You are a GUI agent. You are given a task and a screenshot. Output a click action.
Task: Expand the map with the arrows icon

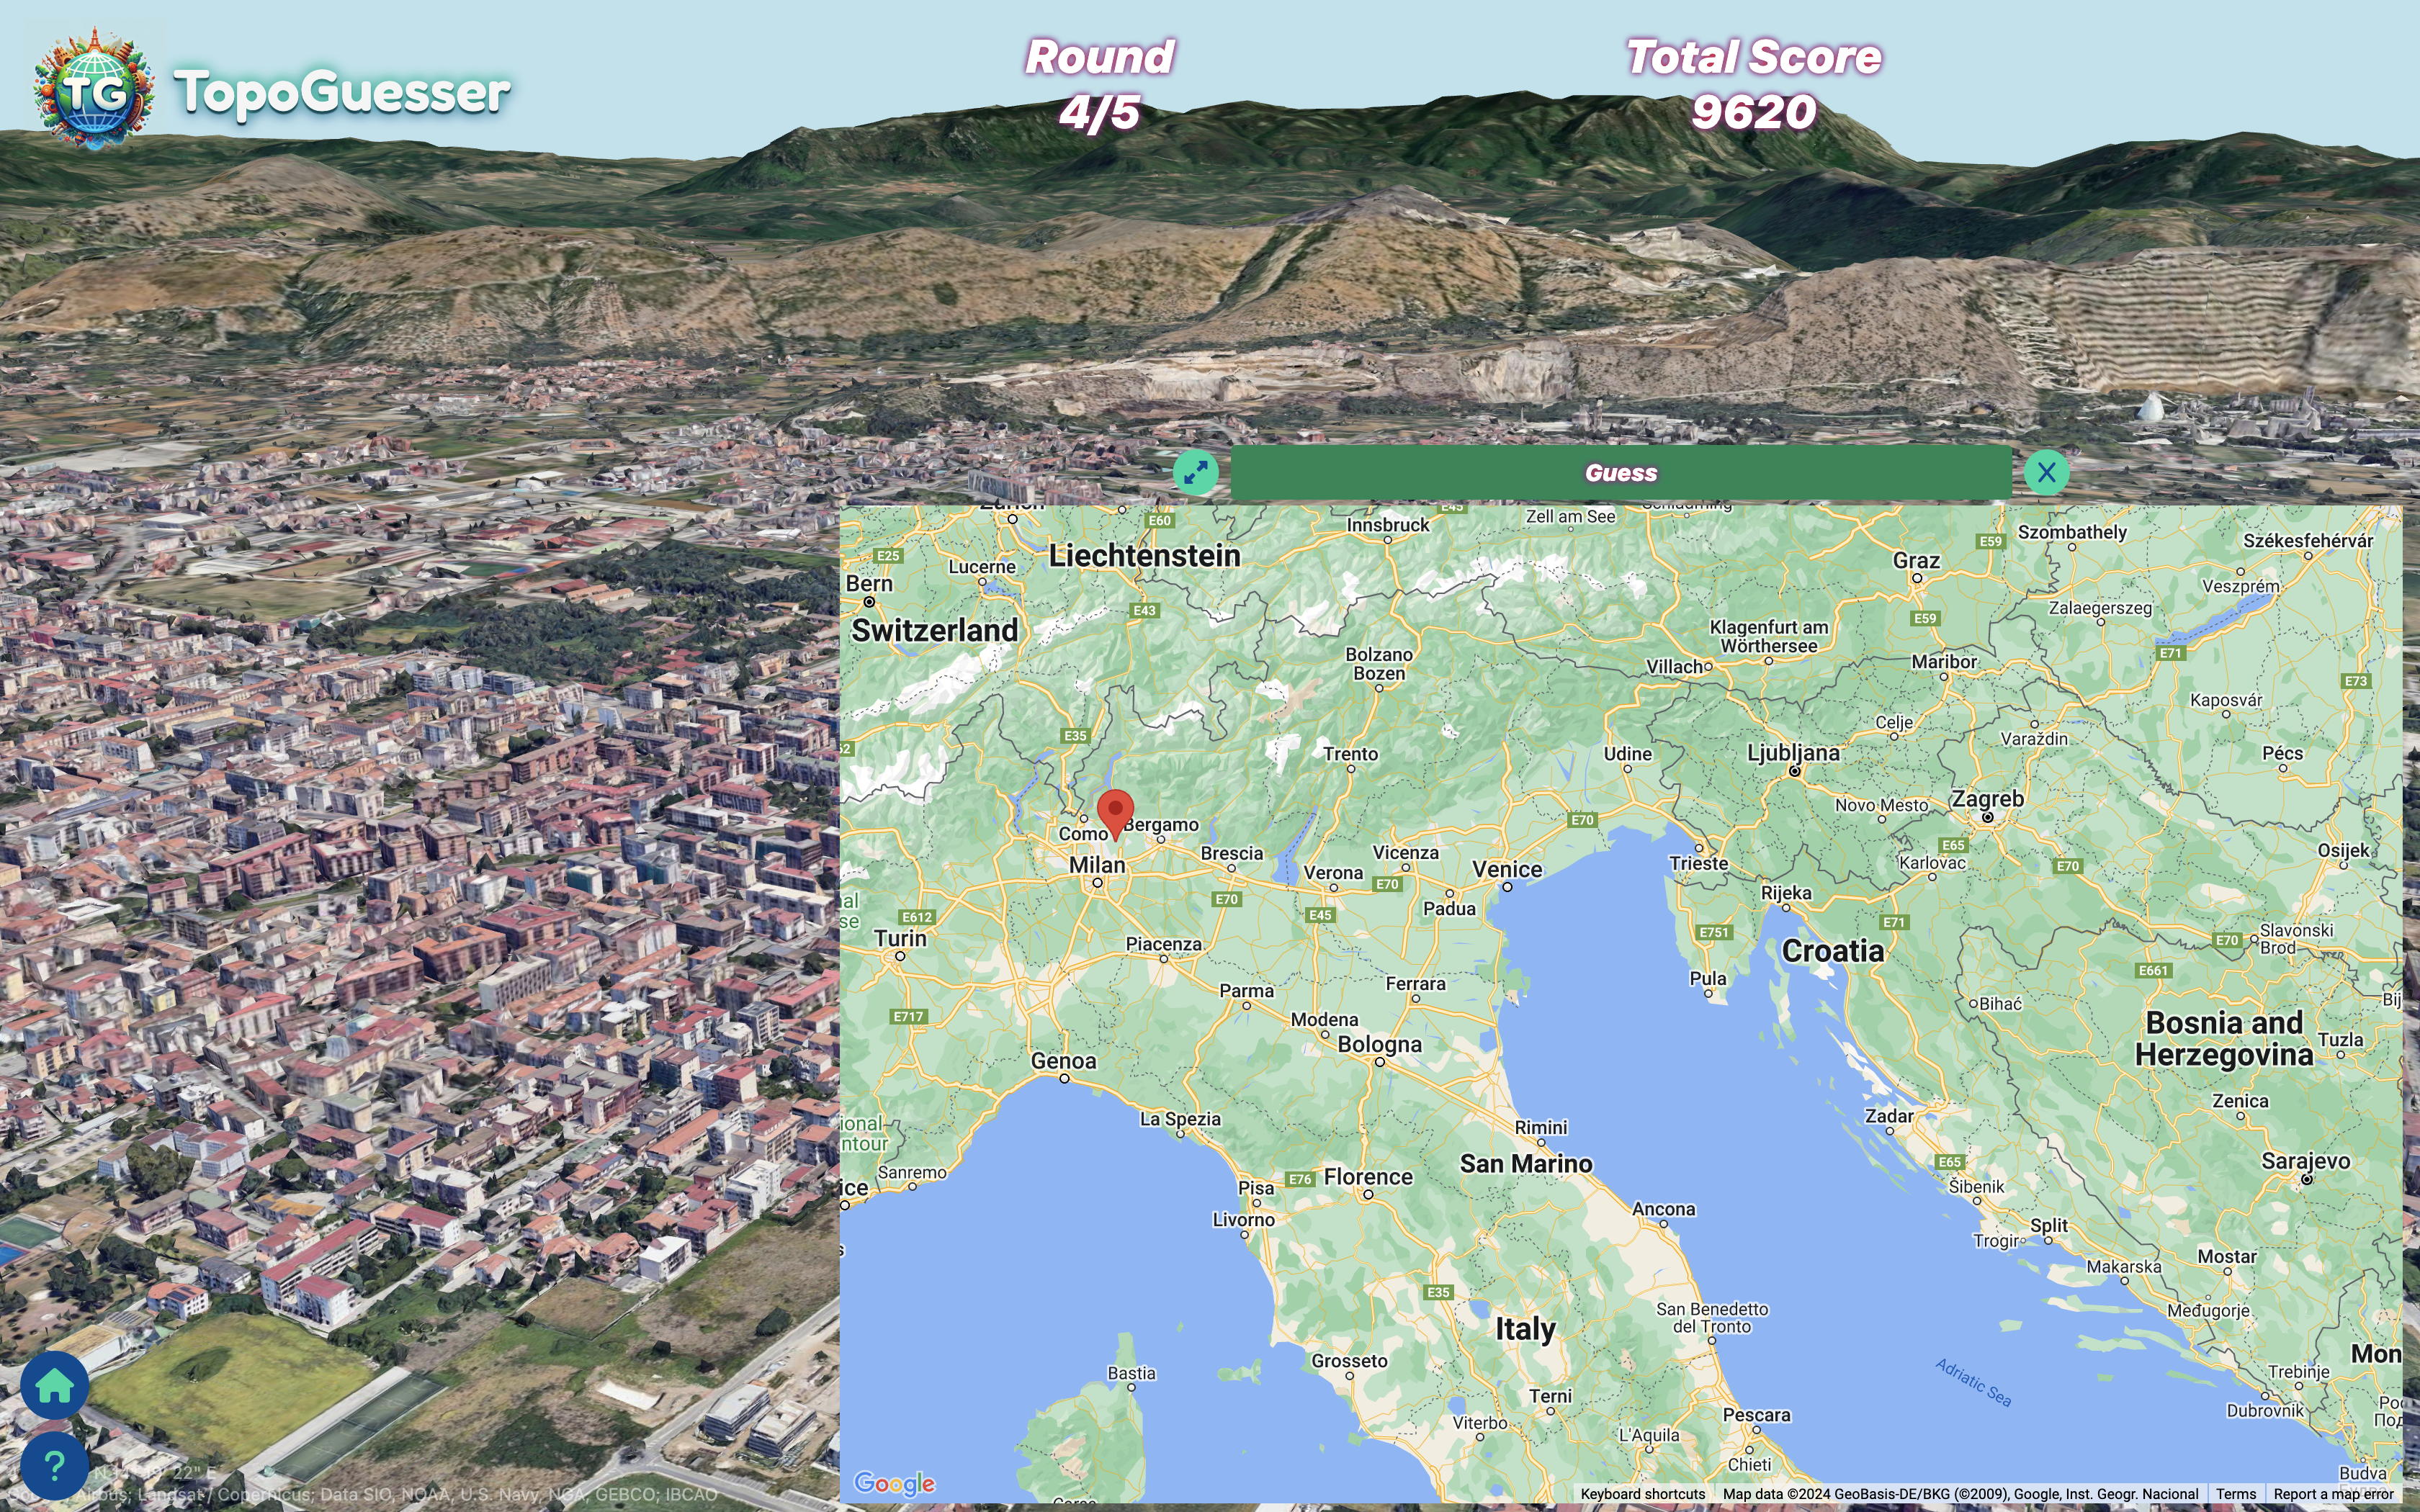[x=1195, y=472]
